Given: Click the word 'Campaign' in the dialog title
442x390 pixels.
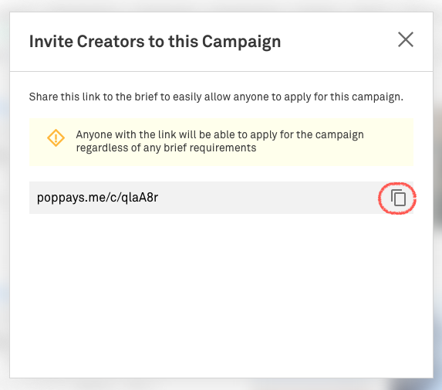Looking at the screenshot, I should [x=241, y=42].
